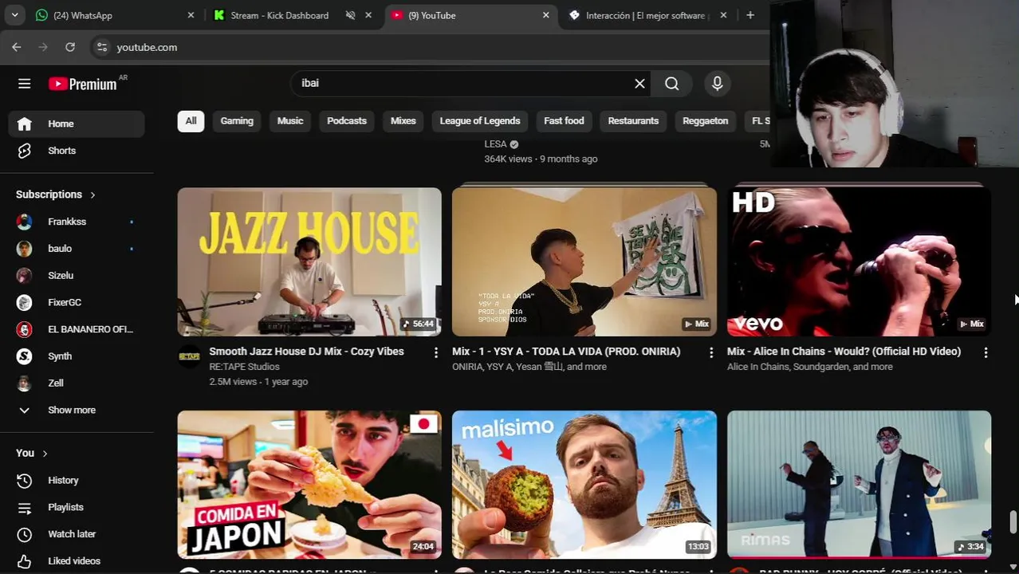Close the Interacción tab

click(x=724, y=15)
